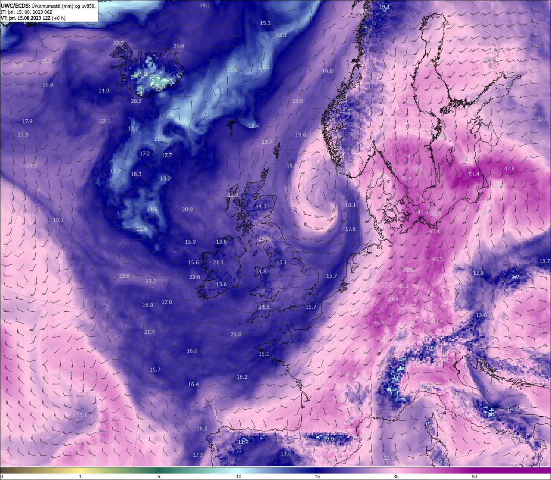This screenshot has width=551, height=480.
Task: Click the 50 tick on the color scale
Action: coord(474,477)
